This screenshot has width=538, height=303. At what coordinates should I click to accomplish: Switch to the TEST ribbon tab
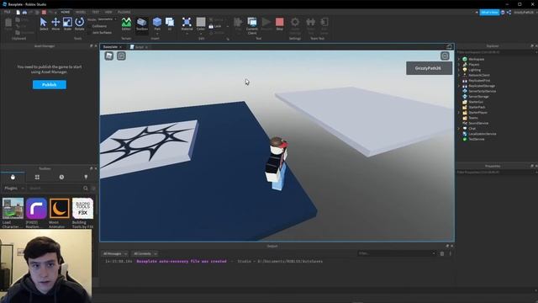[95, 12]
